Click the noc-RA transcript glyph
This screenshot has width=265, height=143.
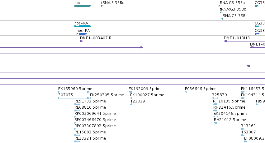[83, 26]
